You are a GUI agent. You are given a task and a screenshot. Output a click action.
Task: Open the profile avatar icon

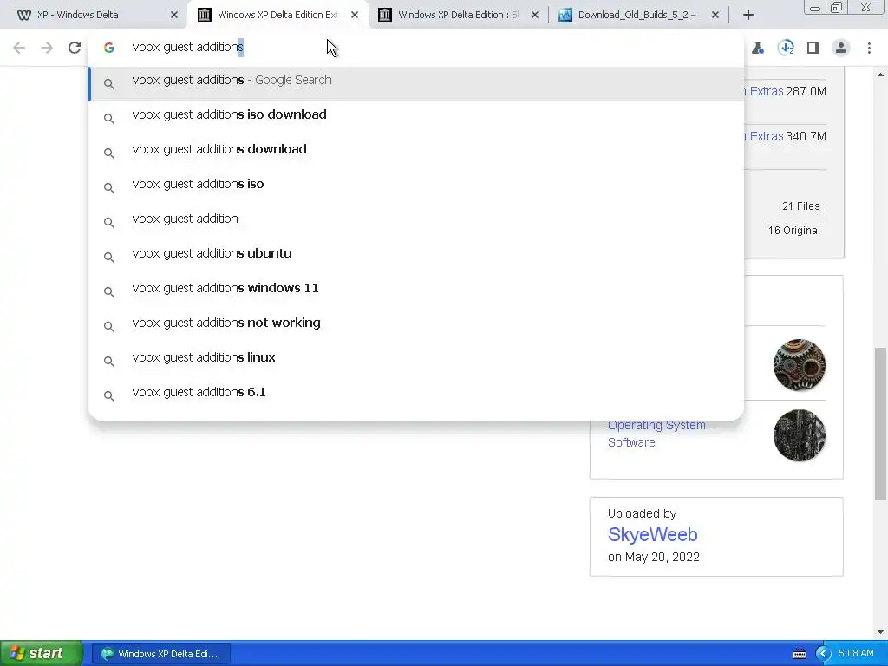pos(841,48)
